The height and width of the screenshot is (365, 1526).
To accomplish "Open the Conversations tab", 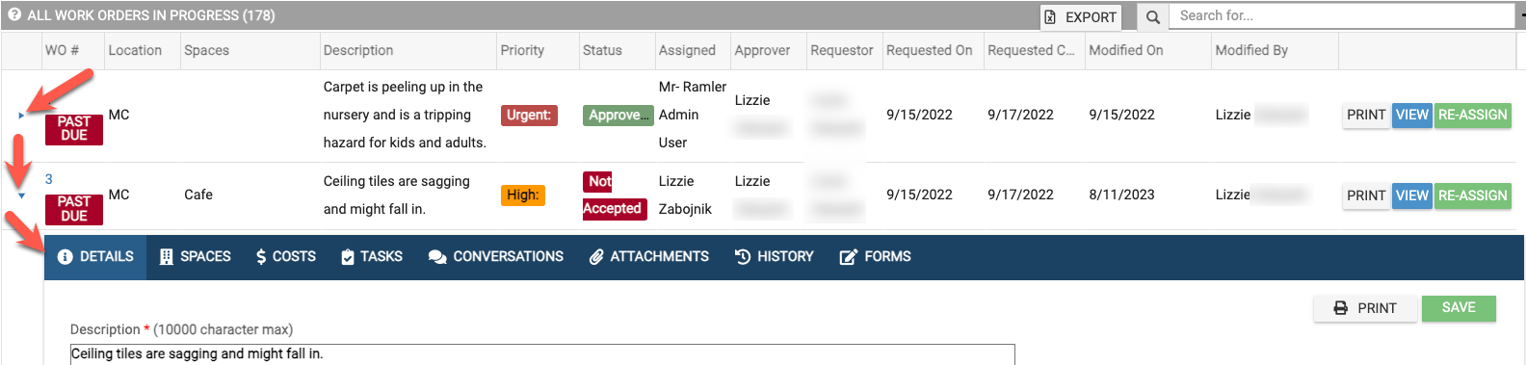I will (496, 256).
